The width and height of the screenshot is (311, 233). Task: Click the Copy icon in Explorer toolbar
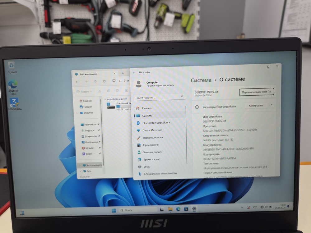pos(109,91)
